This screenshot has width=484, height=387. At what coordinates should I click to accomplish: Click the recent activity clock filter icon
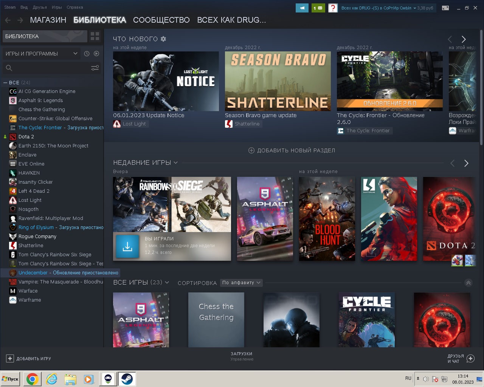pos(87,54)
